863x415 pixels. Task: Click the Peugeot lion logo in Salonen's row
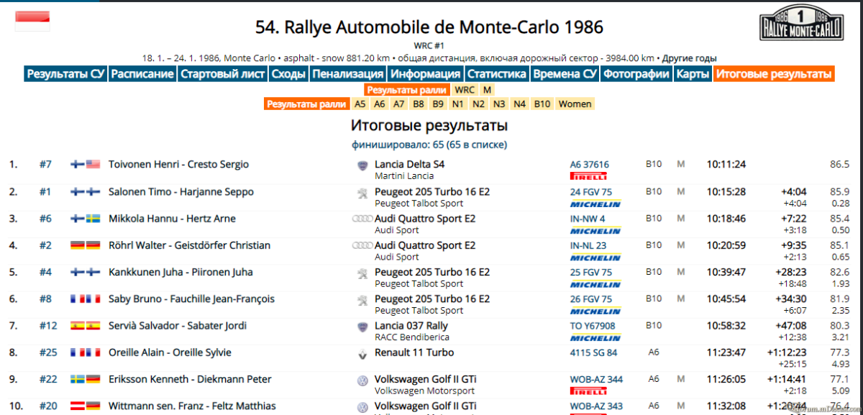coord(362,193)
